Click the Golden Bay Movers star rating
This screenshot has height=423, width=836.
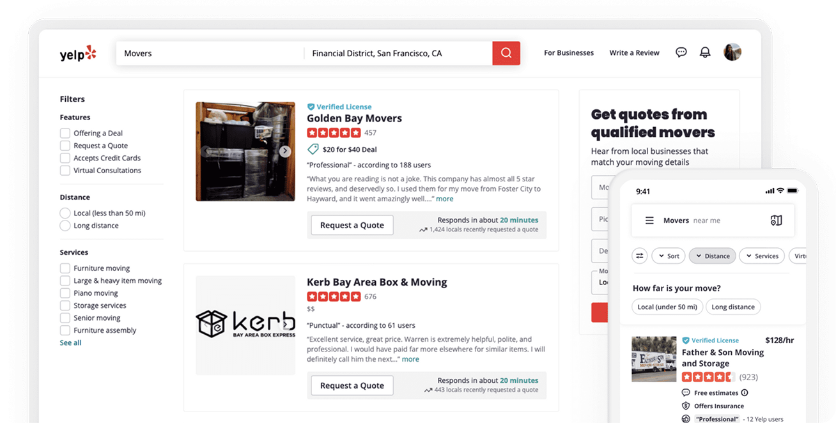334,133
